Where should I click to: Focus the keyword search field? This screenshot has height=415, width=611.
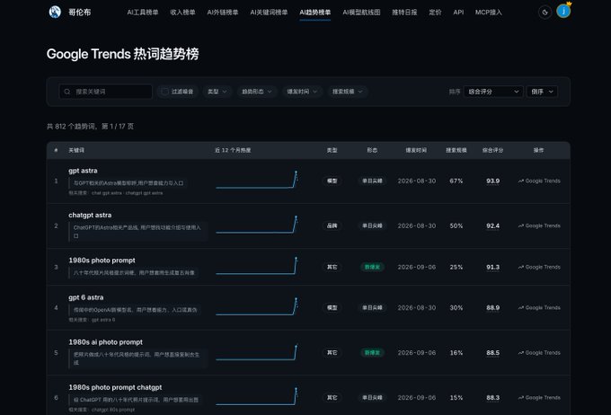click(106, 92)
